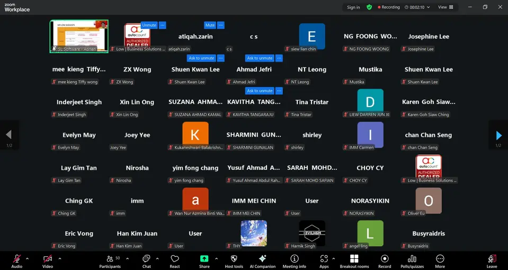Expand audio options arrow beside Audio
Screen dimensions: 508x270
coord(28,259)
